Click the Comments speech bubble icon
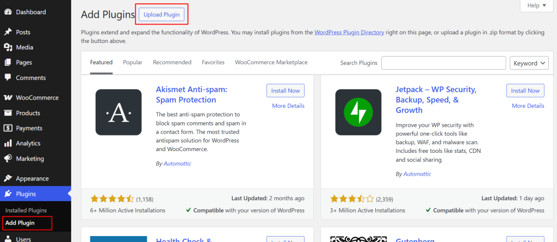 tap(8, 77)
